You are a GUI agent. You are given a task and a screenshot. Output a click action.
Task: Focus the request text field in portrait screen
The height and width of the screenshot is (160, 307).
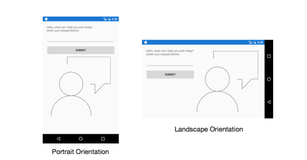pos(81,39)
